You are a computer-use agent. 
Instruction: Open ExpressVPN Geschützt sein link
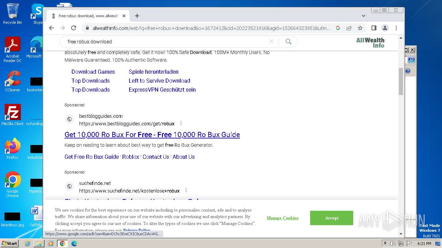coord(162,90)
